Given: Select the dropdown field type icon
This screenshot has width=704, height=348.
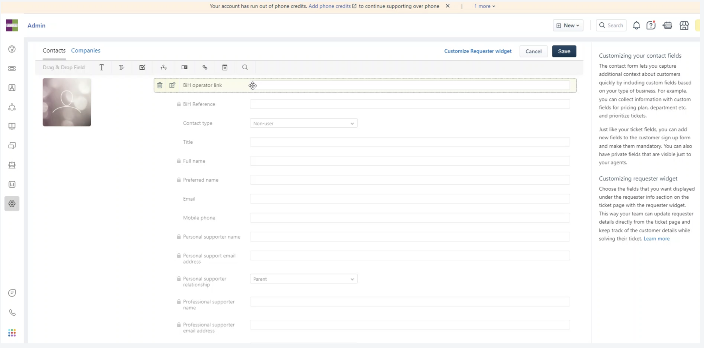Looking at the screenshot, I should [184, 68].
